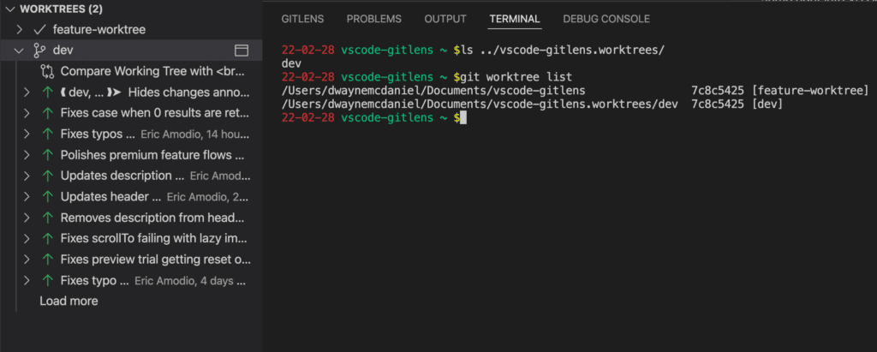Select 'Polishes premium feature flows' commit text
The height and width of the screenshot is (352, 877).
click(x=152, y=155)
